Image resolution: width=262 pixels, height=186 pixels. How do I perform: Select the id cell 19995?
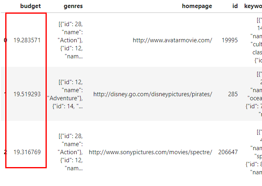click(230, 40)
